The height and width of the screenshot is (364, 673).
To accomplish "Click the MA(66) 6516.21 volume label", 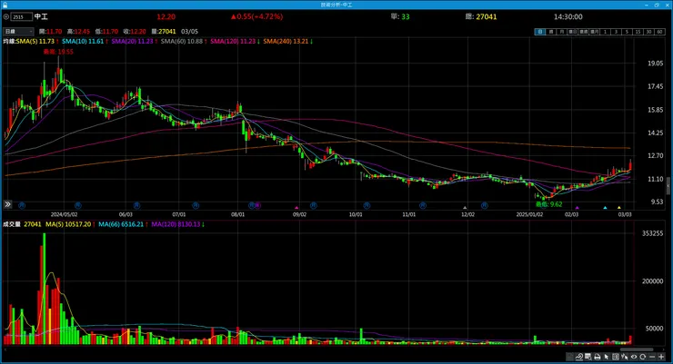I will click(x=123, y=224).
